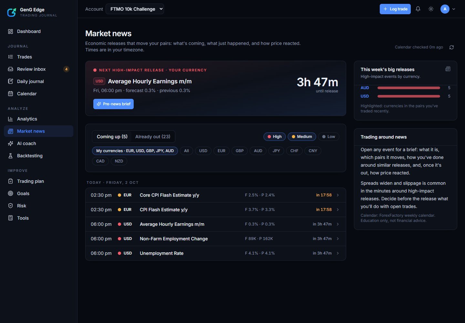Open Dashboard from the grid icon

11,31
